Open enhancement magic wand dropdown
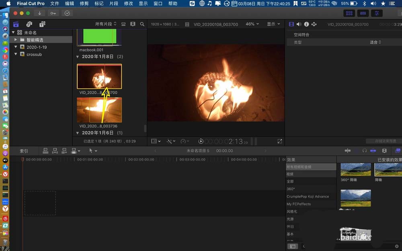 coord(171,141)
